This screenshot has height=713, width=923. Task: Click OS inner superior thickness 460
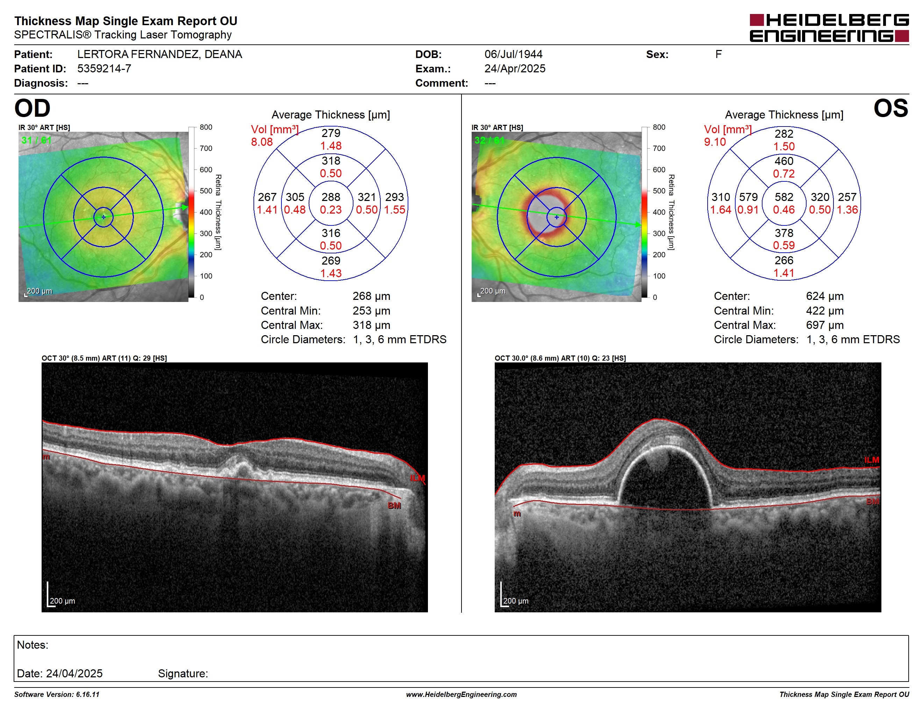784,161
